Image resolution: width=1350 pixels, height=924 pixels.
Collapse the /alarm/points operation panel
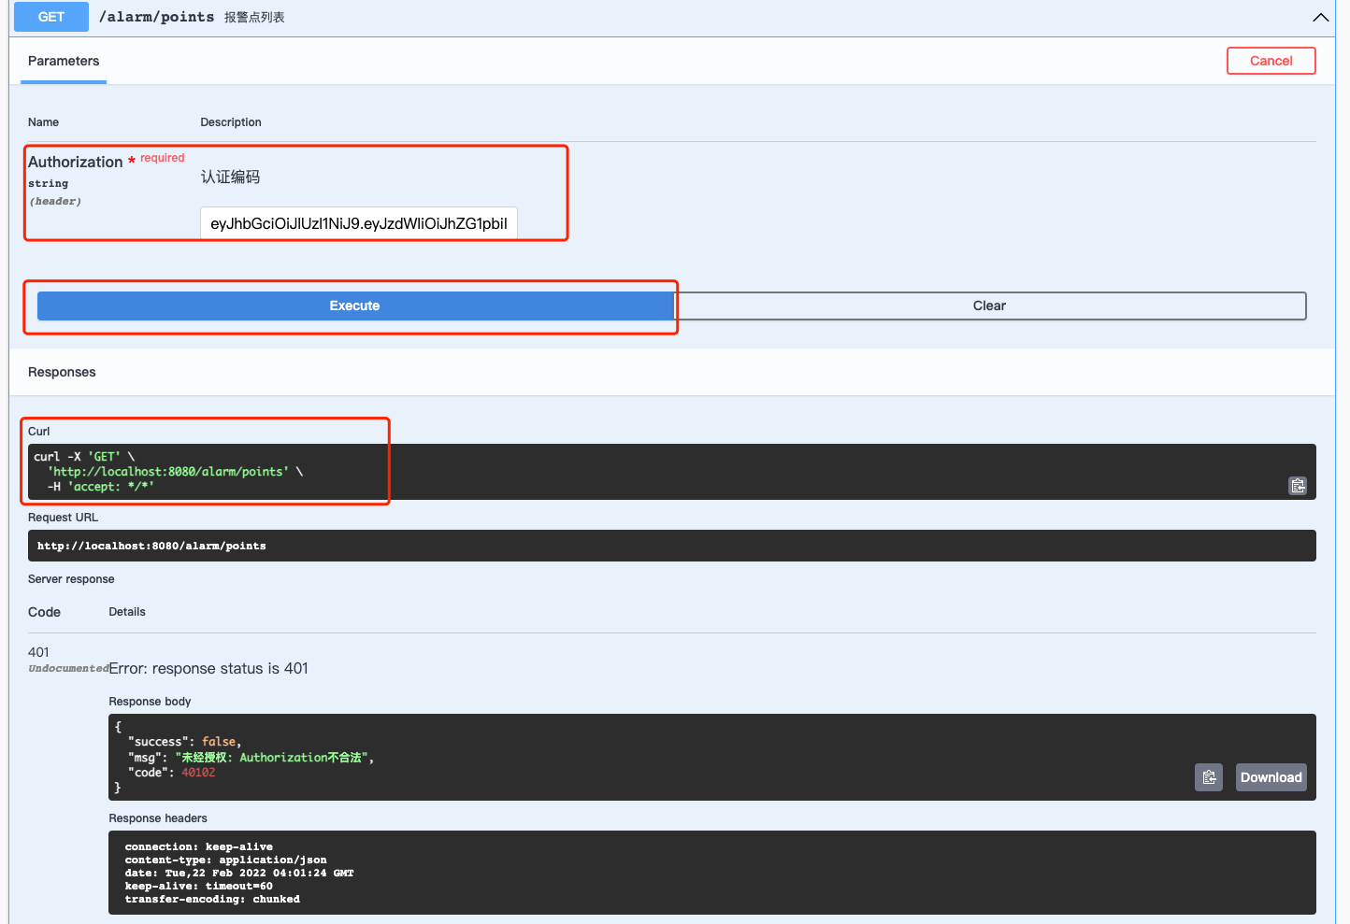point(1321,17)
